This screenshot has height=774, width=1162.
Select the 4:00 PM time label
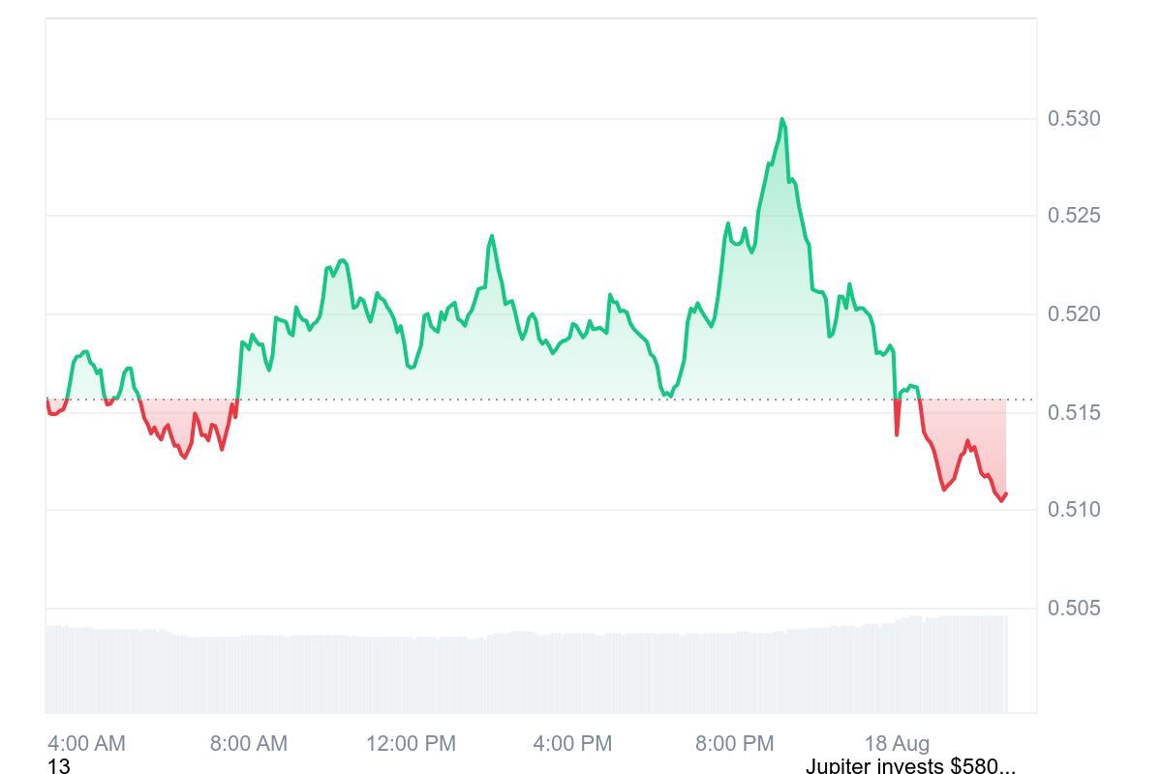point(573,744)
